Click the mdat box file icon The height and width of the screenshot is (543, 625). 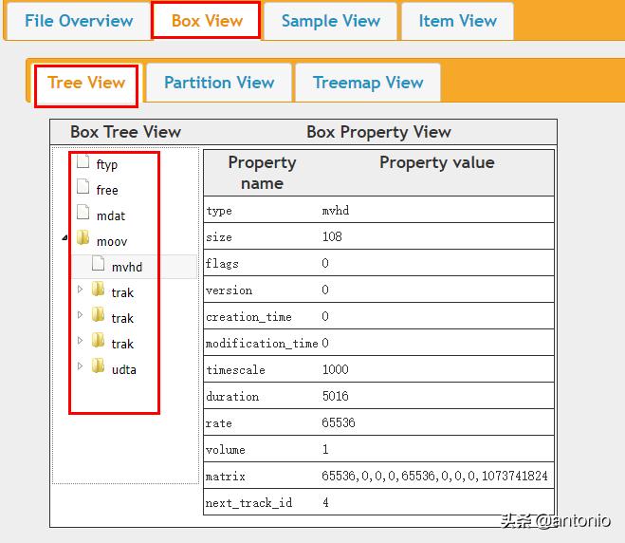tap(83, 212)
